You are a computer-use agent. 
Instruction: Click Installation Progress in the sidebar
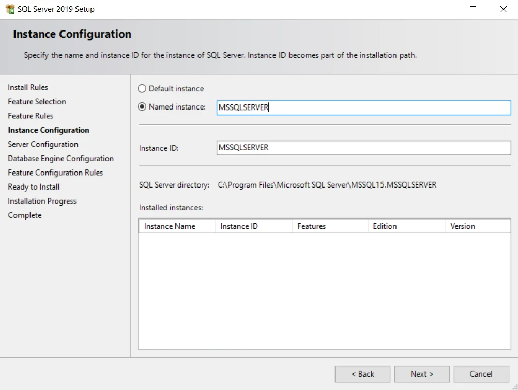click(x=42, y=201)
